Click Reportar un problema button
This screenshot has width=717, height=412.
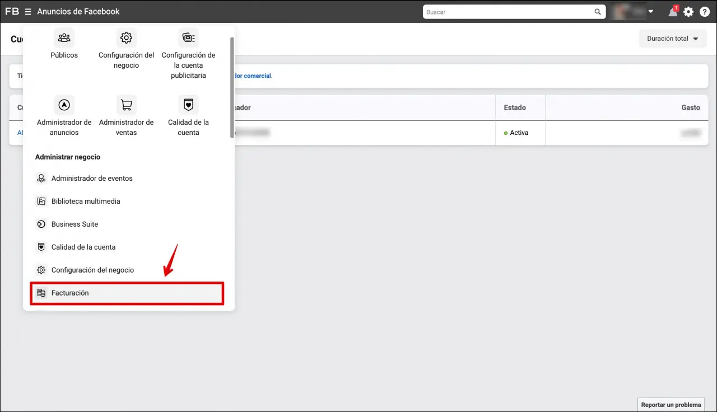coord(671,405)
